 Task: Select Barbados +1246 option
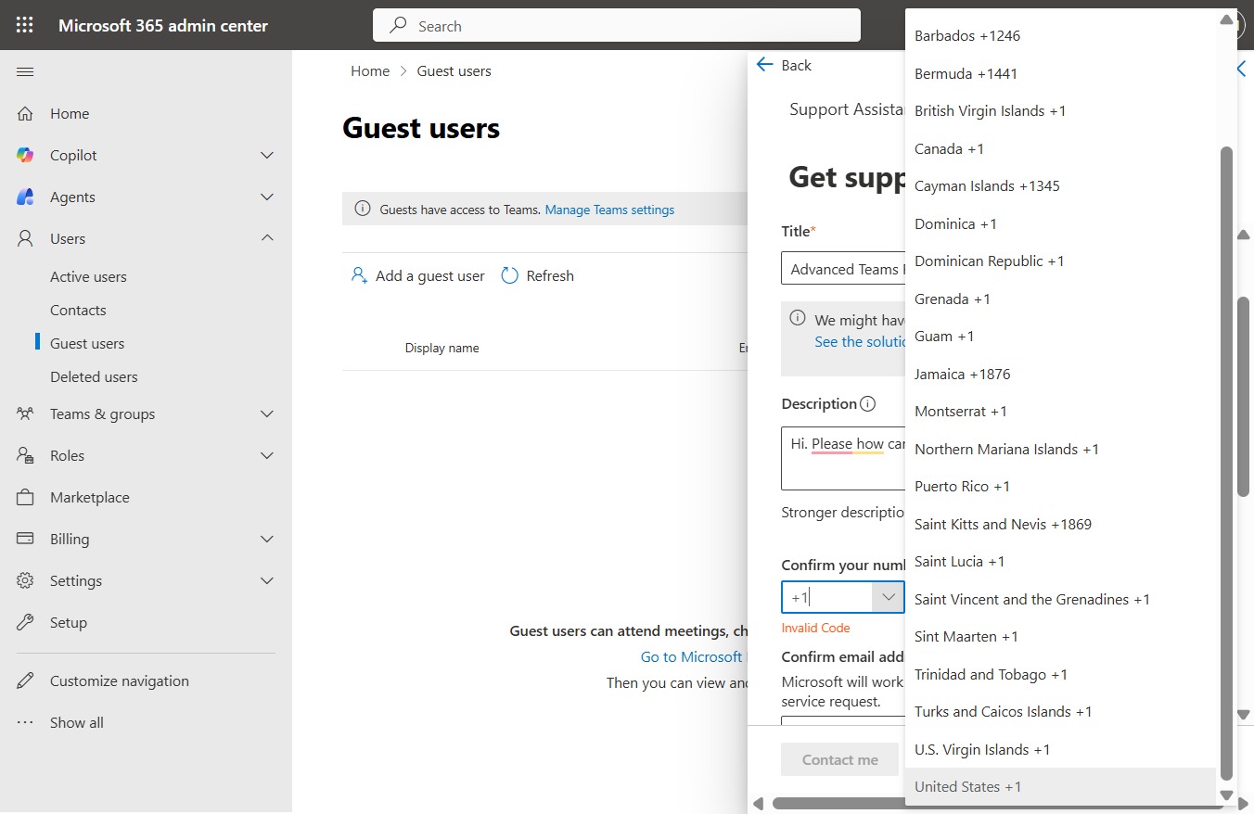tap(1060, 35)
